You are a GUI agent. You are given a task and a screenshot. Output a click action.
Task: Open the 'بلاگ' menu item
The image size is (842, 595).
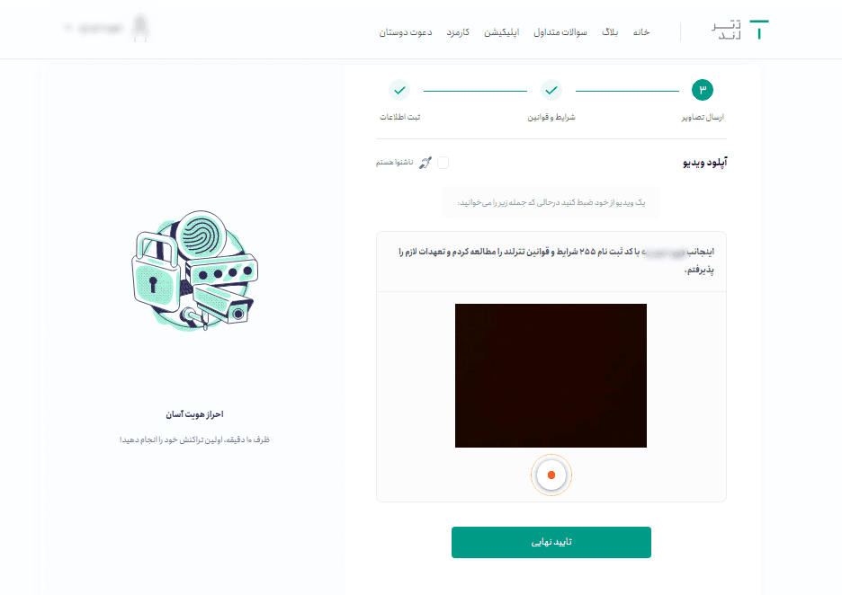click(610, 32)
